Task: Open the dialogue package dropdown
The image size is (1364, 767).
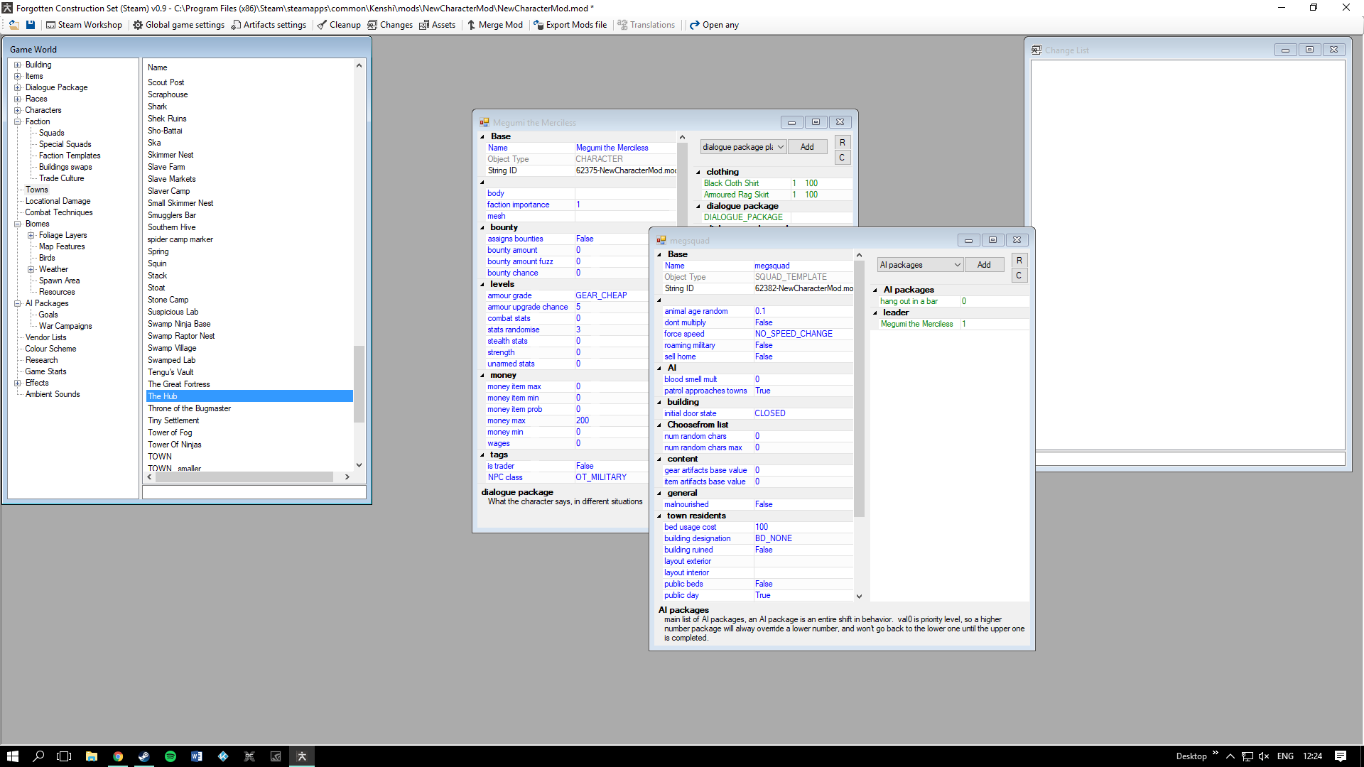Action: pyautogui.click(x=780, y=147)
